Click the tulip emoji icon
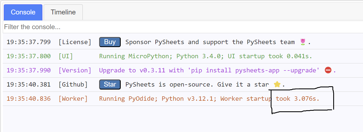 (303, 42)
